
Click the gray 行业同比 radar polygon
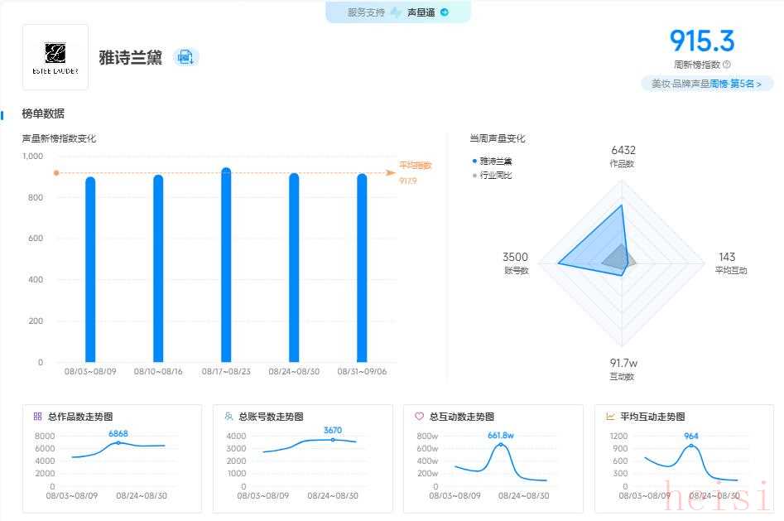(619, 257)
